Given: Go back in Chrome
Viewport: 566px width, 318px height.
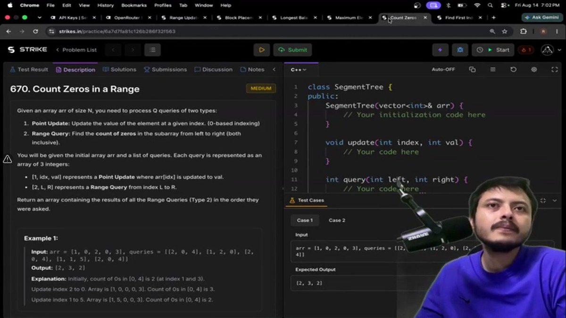Looking at the screenshot, I should [8, 32].
